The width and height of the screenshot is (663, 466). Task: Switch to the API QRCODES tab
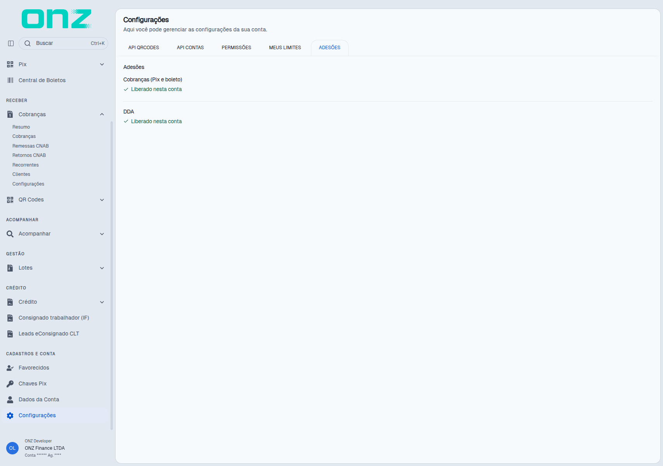[144, 48]
